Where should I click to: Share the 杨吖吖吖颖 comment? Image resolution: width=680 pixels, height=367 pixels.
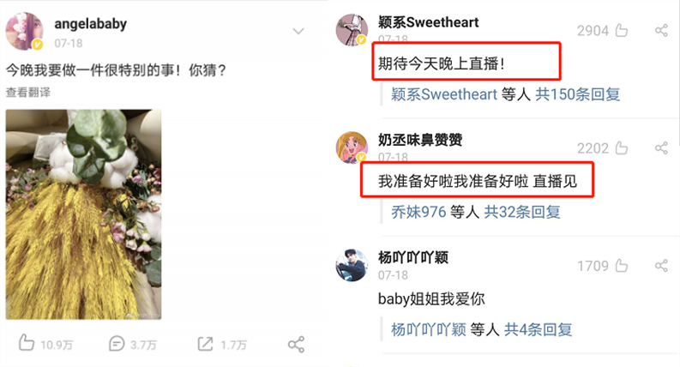[661, 266]
